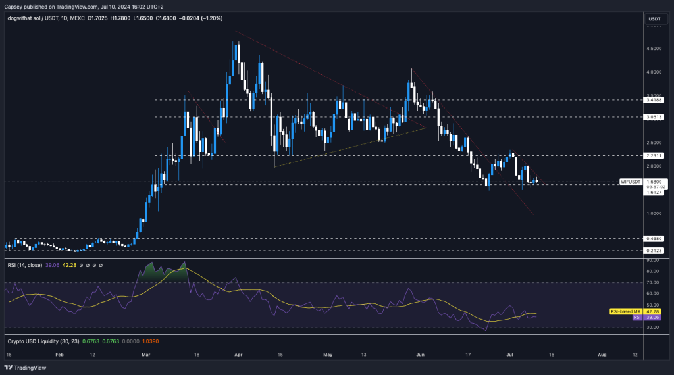Click the change value −0.0204 (−1.20%)
The height and width of the screenshot is (375, 674).
point(201,18)
